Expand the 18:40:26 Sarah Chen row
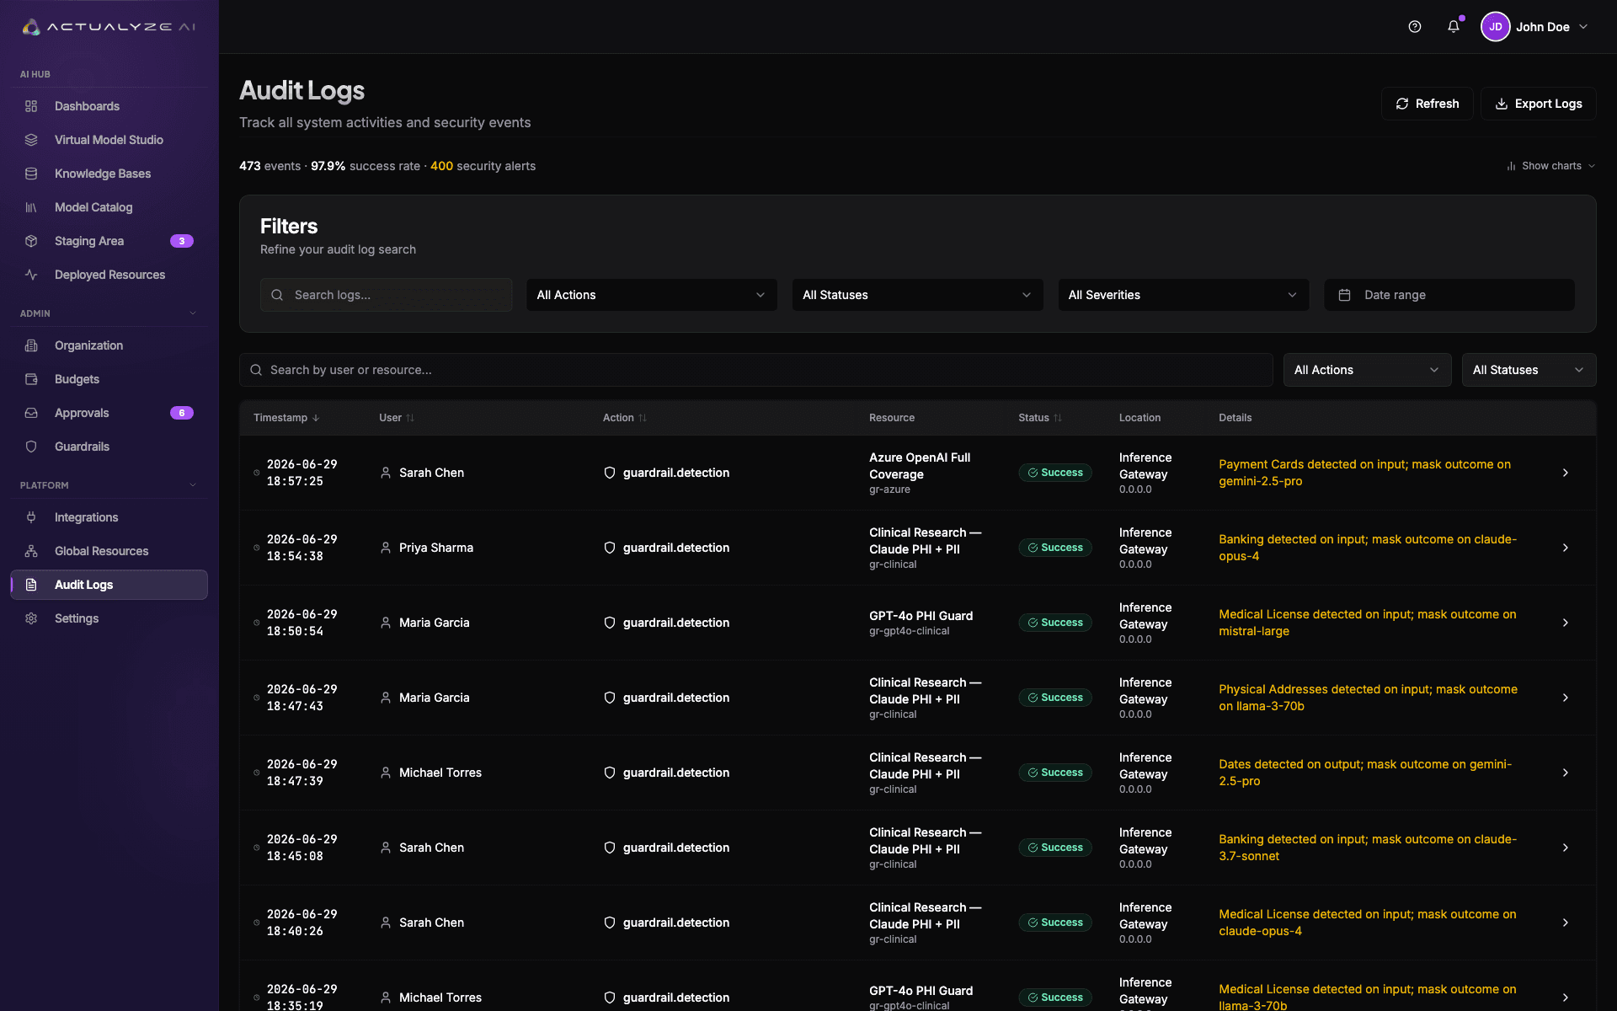Viewport: 1617px width, 1011px height. (x=1566, y=923)
